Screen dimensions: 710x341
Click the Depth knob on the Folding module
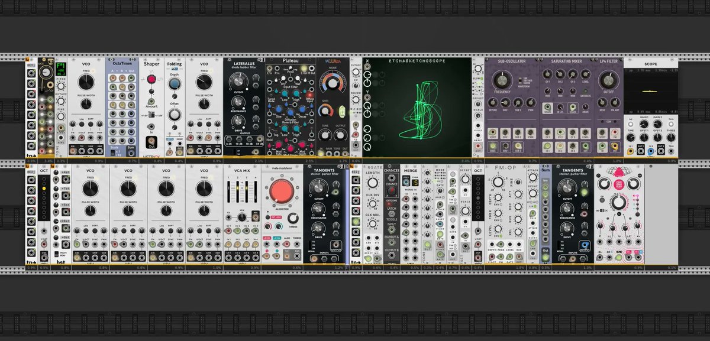pos(175,83)
